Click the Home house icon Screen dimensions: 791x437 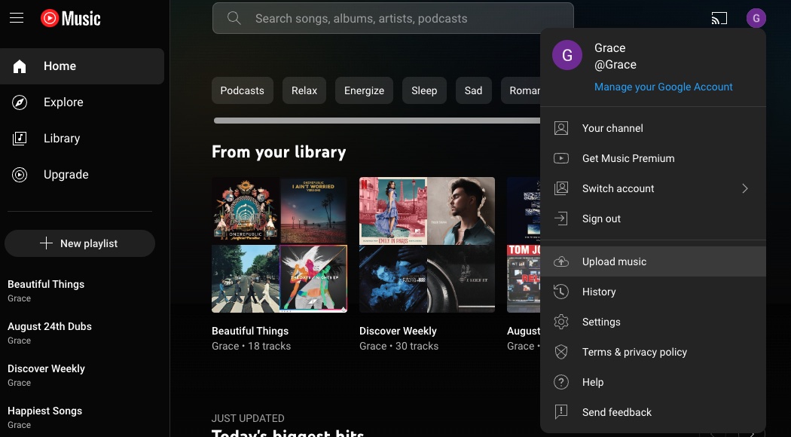(x=20, y=66)
